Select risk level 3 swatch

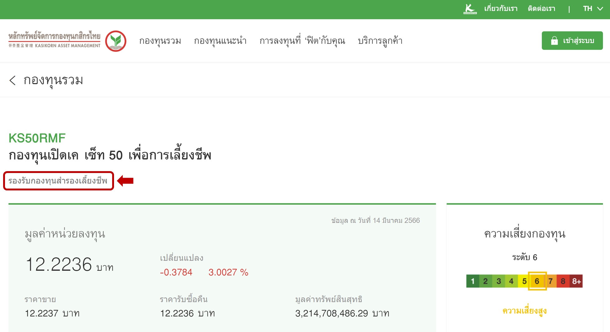click(498, 281)
